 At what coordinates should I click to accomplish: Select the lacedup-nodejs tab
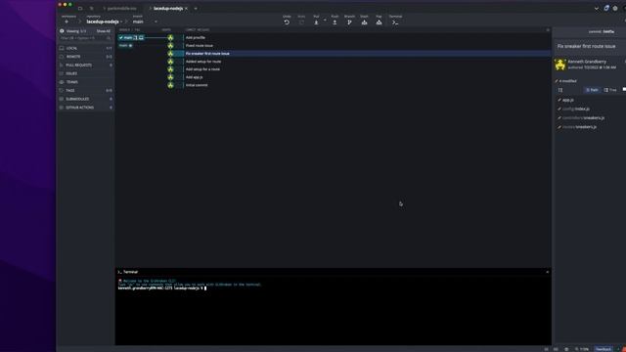[167, 9]
